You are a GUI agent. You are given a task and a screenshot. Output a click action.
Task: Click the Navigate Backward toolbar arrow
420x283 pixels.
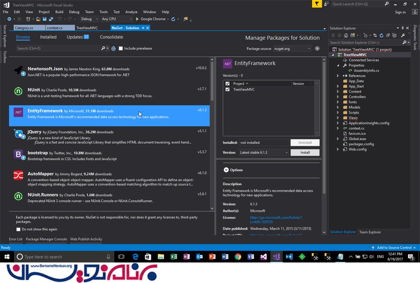coord(9,19)
